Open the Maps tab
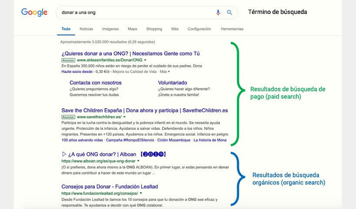The height and width of the screenshot is (209, 356). coord(133,29)
